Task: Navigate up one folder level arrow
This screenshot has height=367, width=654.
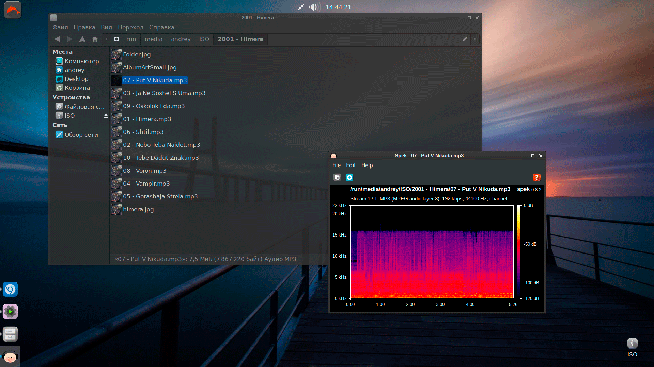Action: click(x=82, y=39)
